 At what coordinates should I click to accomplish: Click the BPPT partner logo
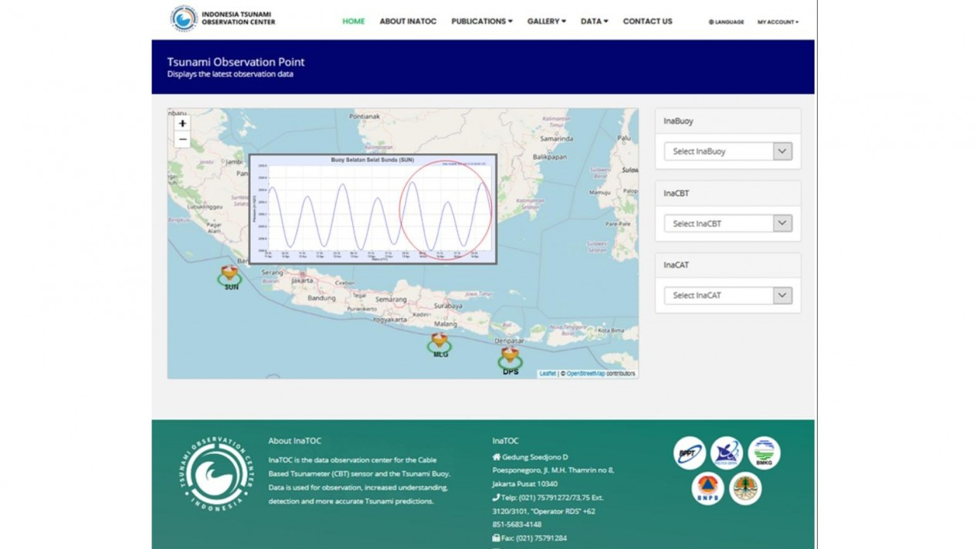(689, 452)
